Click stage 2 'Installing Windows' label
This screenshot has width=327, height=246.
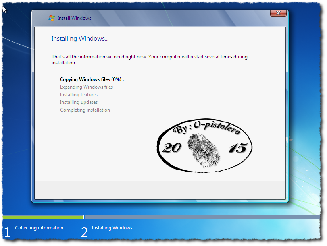pyautogui.click(x=112, y=228)
